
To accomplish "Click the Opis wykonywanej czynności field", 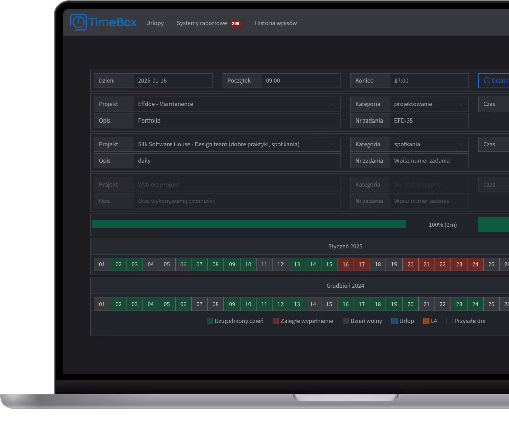I will 237,201.
